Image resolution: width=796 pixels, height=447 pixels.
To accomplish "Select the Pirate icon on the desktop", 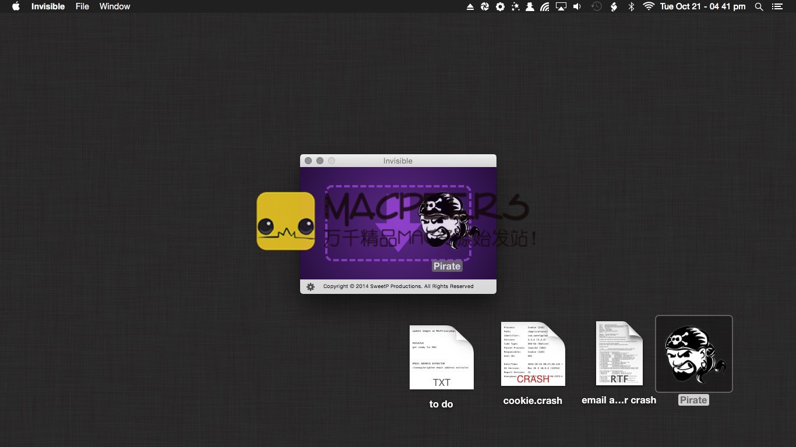I will (694, 354).
